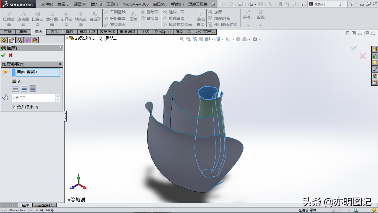Activate the Section View icon above the model

coord(201,39)
